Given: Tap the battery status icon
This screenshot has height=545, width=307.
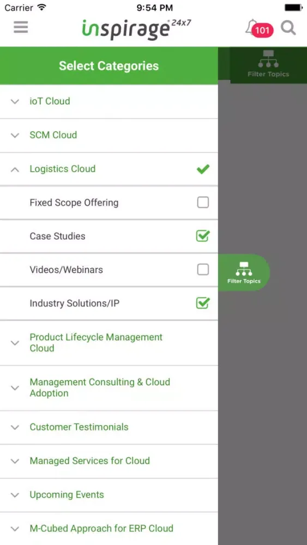Looking at the screenshot, I should (x=294, y=7).
